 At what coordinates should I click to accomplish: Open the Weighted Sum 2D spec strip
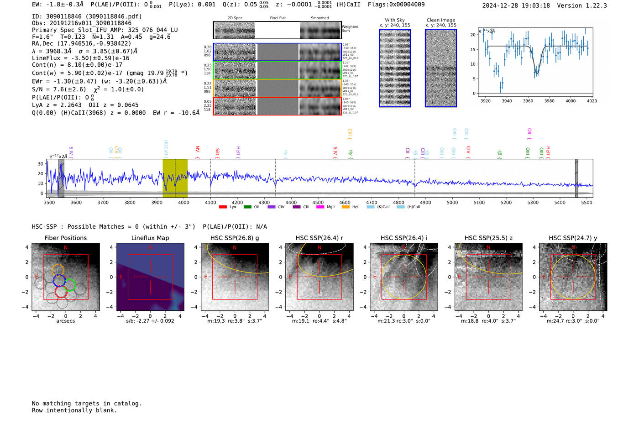[277, 30]
